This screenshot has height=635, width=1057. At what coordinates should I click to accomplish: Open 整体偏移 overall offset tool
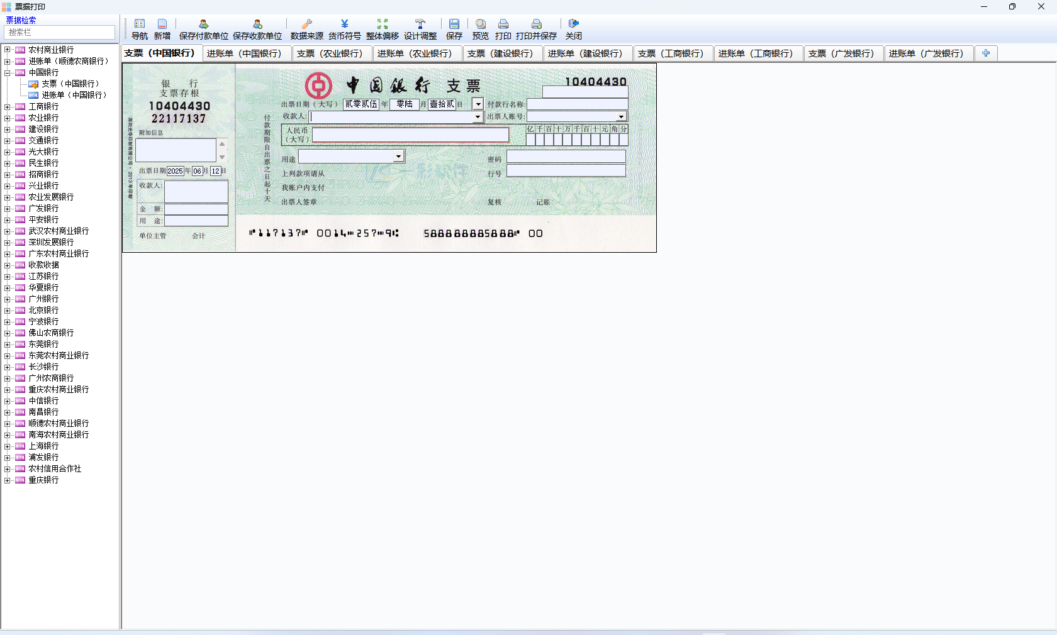[383, 29]
